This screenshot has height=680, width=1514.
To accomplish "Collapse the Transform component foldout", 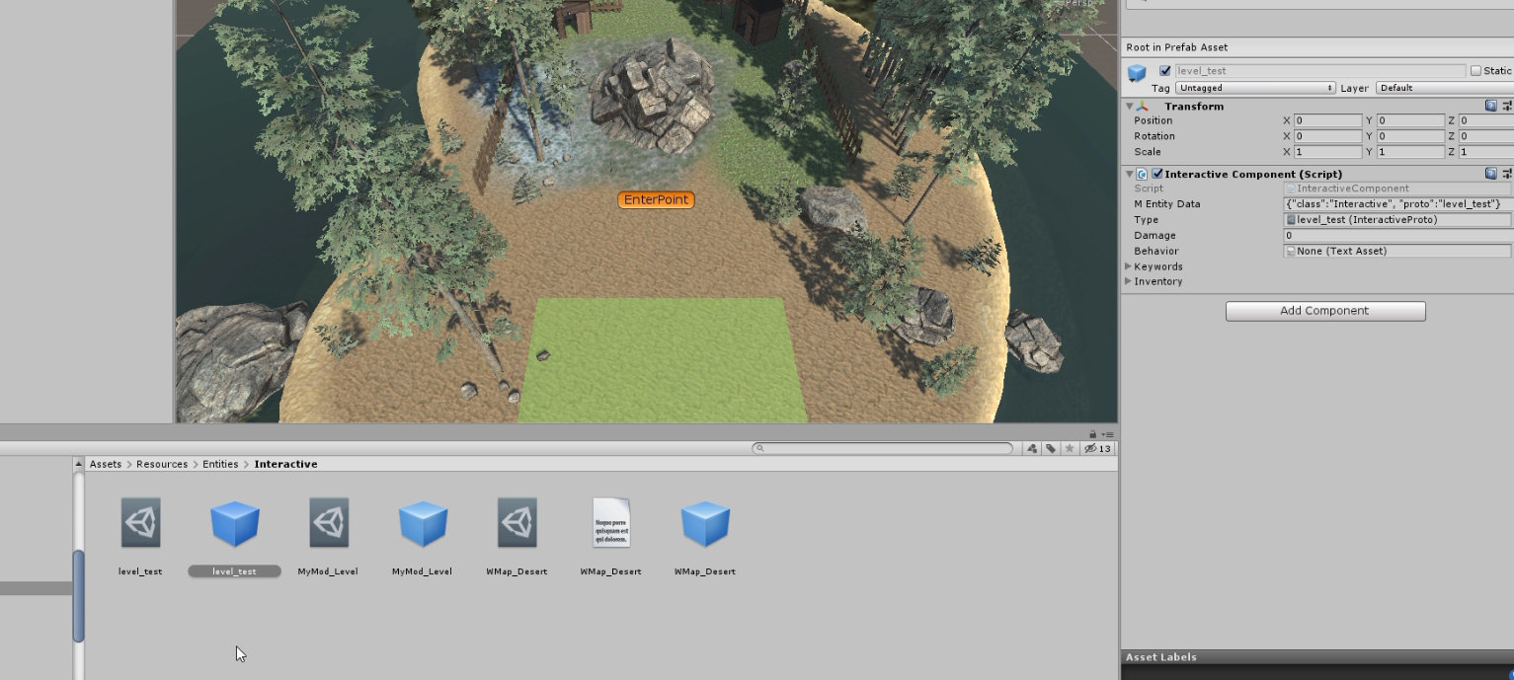I will (1130, 106).
